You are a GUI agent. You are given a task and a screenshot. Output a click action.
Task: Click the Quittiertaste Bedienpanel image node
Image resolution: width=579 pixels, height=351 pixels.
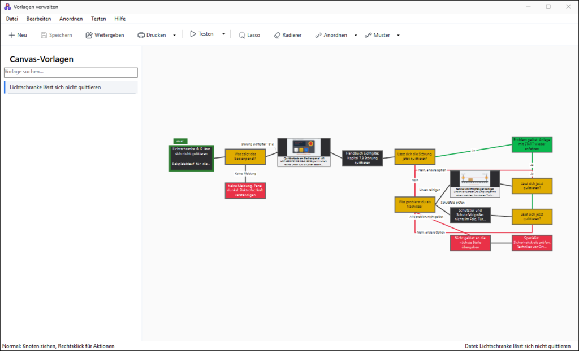tap(304, 152)
